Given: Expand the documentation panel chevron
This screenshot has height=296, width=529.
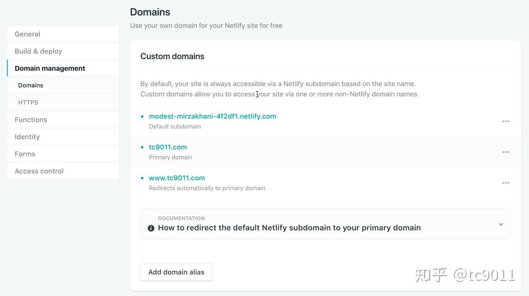Looking at the screenshot, I should [x=501, y=224].
